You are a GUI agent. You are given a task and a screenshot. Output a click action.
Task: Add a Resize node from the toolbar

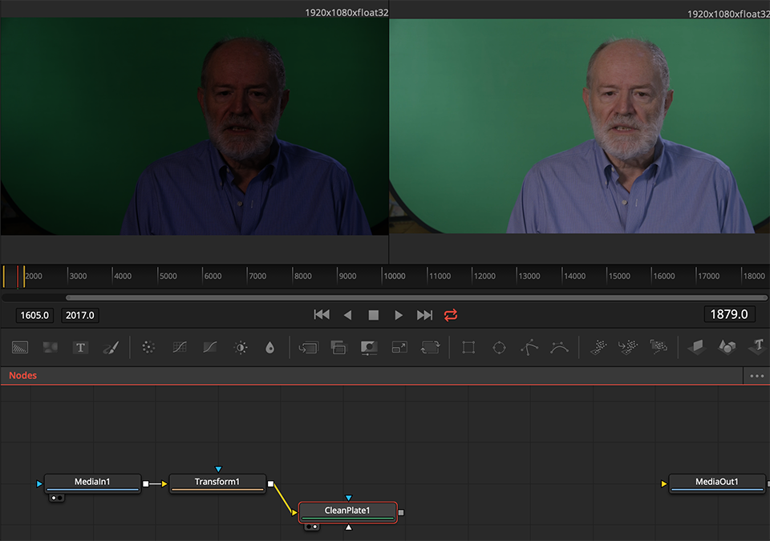(x=399, y=348)
